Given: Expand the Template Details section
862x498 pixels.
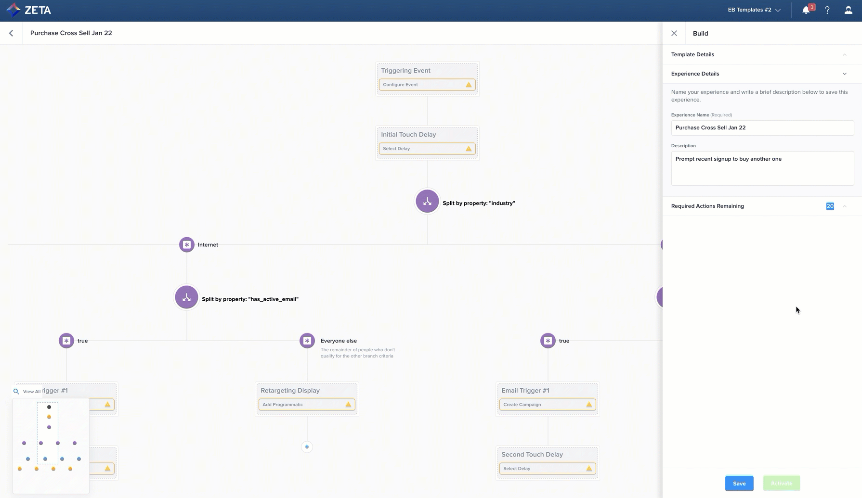Looking at the screenshot, I should point(844,54).
